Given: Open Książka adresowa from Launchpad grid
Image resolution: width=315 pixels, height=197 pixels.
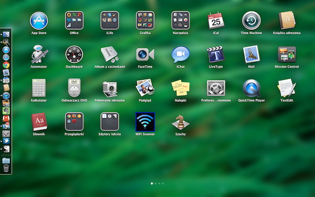Looking at the screenshot, I should click(287, 20).
